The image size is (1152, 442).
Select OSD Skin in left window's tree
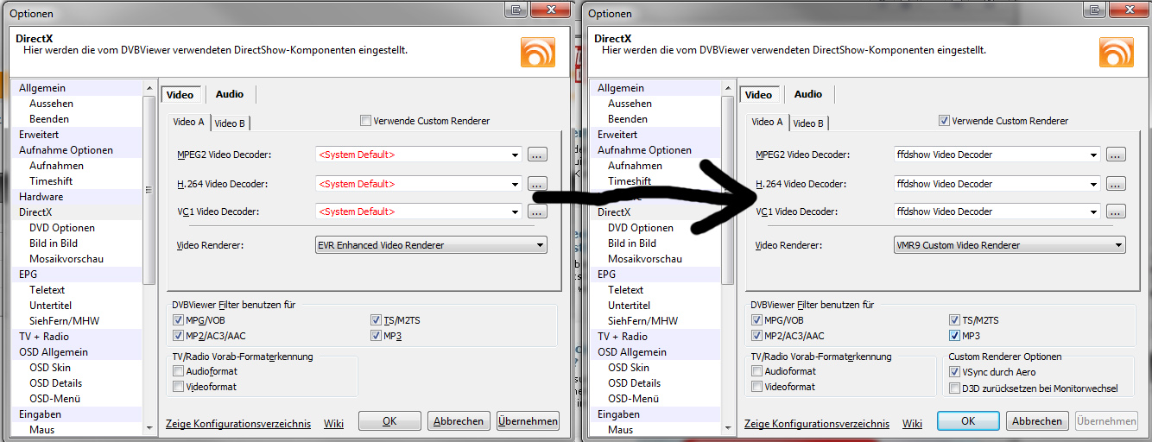(x=50, y=368)
